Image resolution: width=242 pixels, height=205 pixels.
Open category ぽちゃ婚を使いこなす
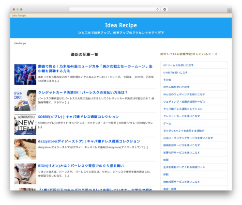(176, 87)
